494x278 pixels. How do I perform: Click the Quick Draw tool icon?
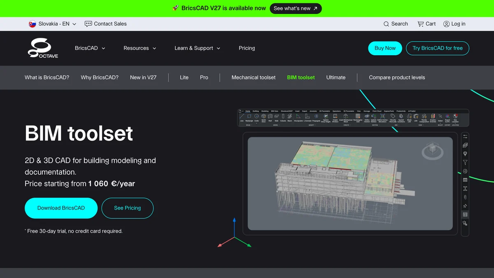(x=263, y=116)
